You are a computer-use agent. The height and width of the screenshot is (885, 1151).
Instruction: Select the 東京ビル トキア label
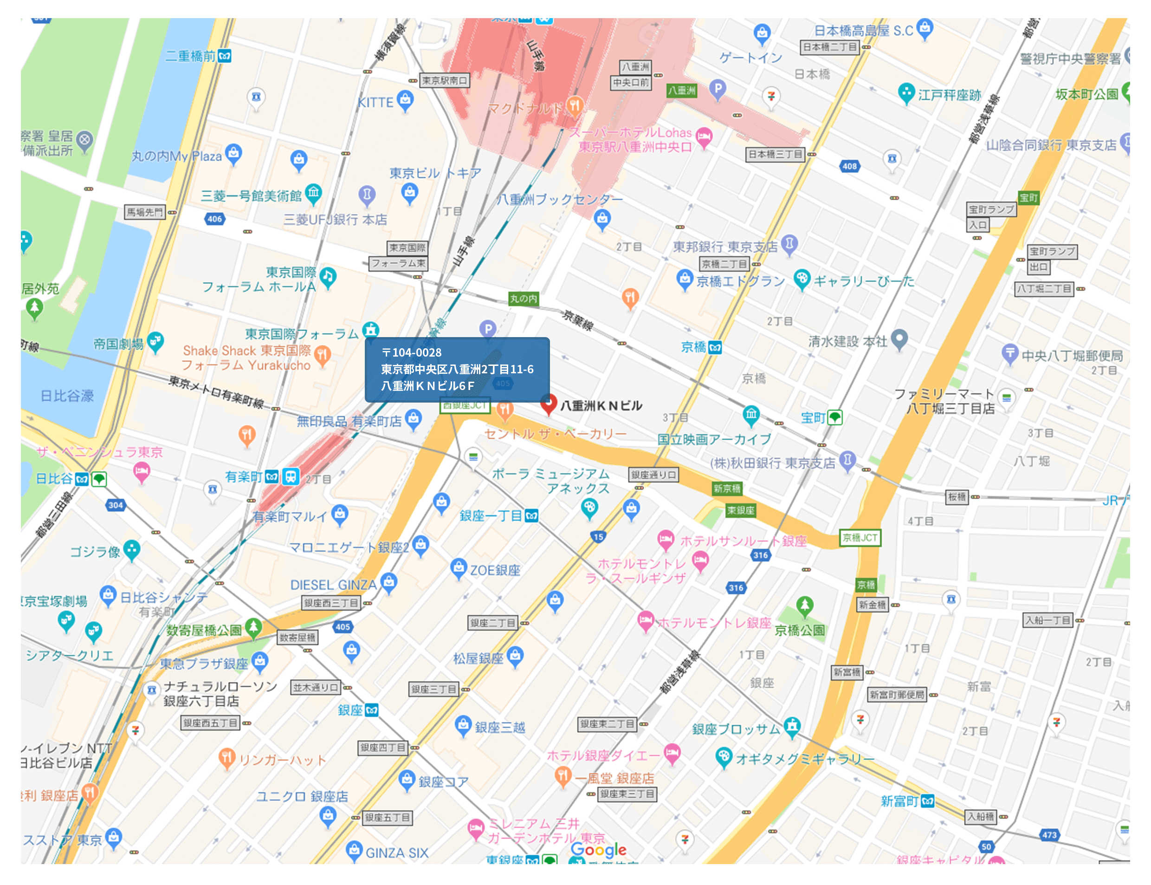click(x=435, y=173)
